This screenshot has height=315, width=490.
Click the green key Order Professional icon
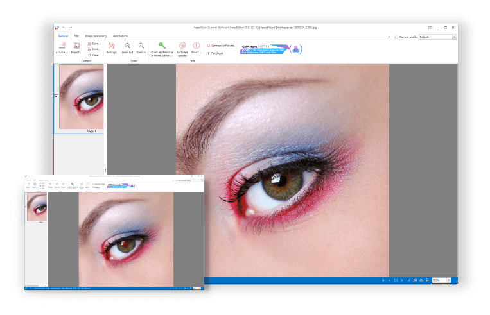162,47
